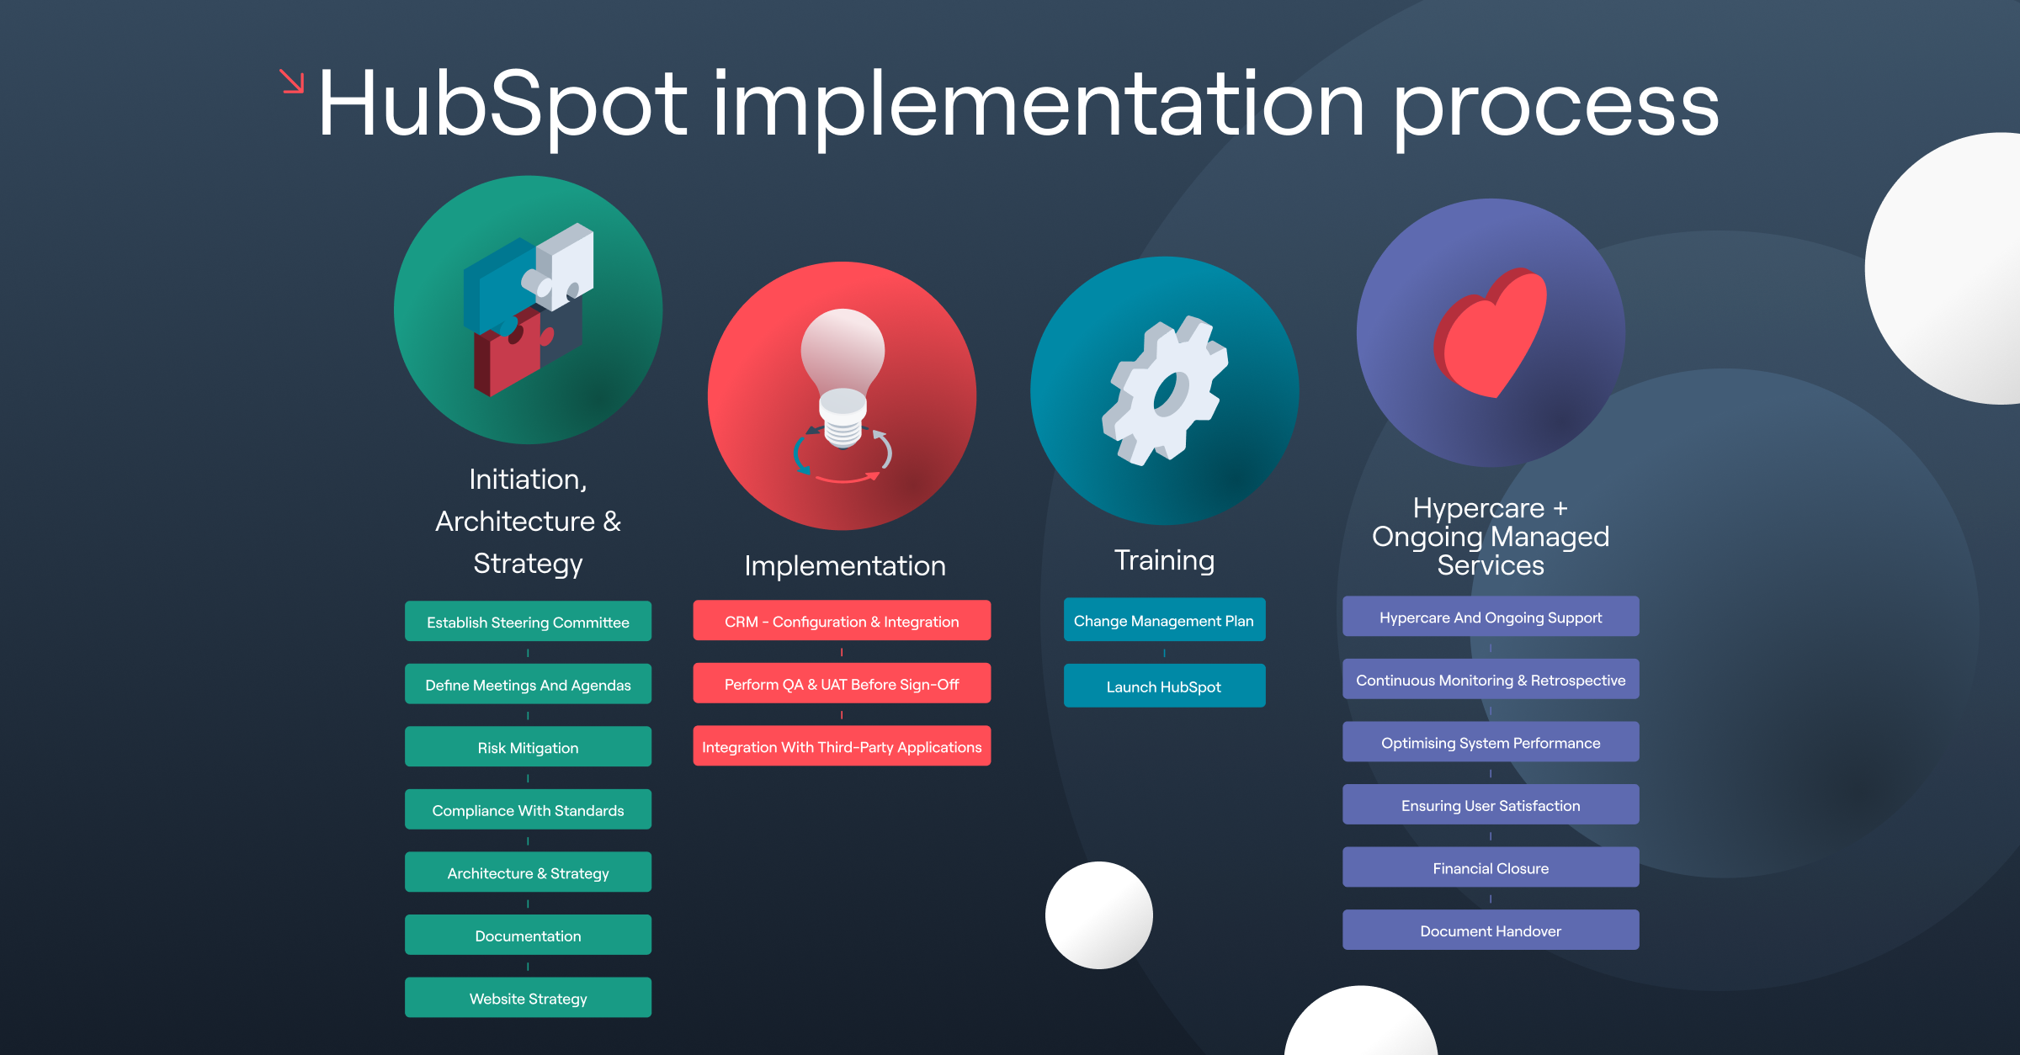Click the Optimising System Performance item
Viewport: 2020px width, 1055px height.
(x=1492, y=744)
